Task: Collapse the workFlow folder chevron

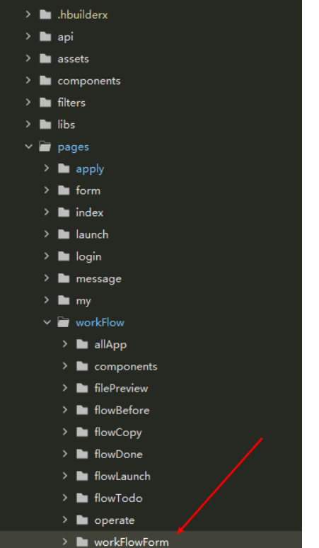Action: pyautogui.click(x=47, y=322)
